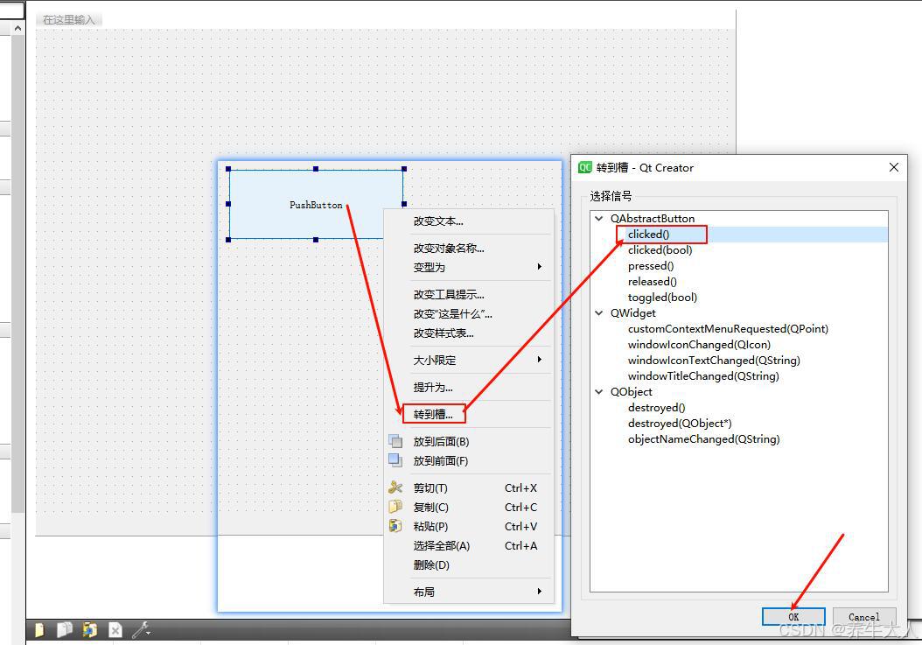Click the OK button in dialog
This screenshot has height=645, width=922.
[793, 617]
